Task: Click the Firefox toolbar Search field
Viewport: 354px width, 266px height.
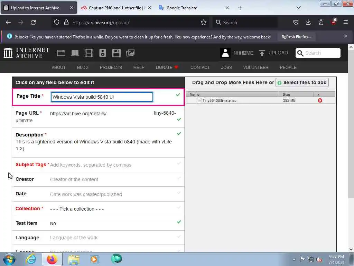Action: 245,23
